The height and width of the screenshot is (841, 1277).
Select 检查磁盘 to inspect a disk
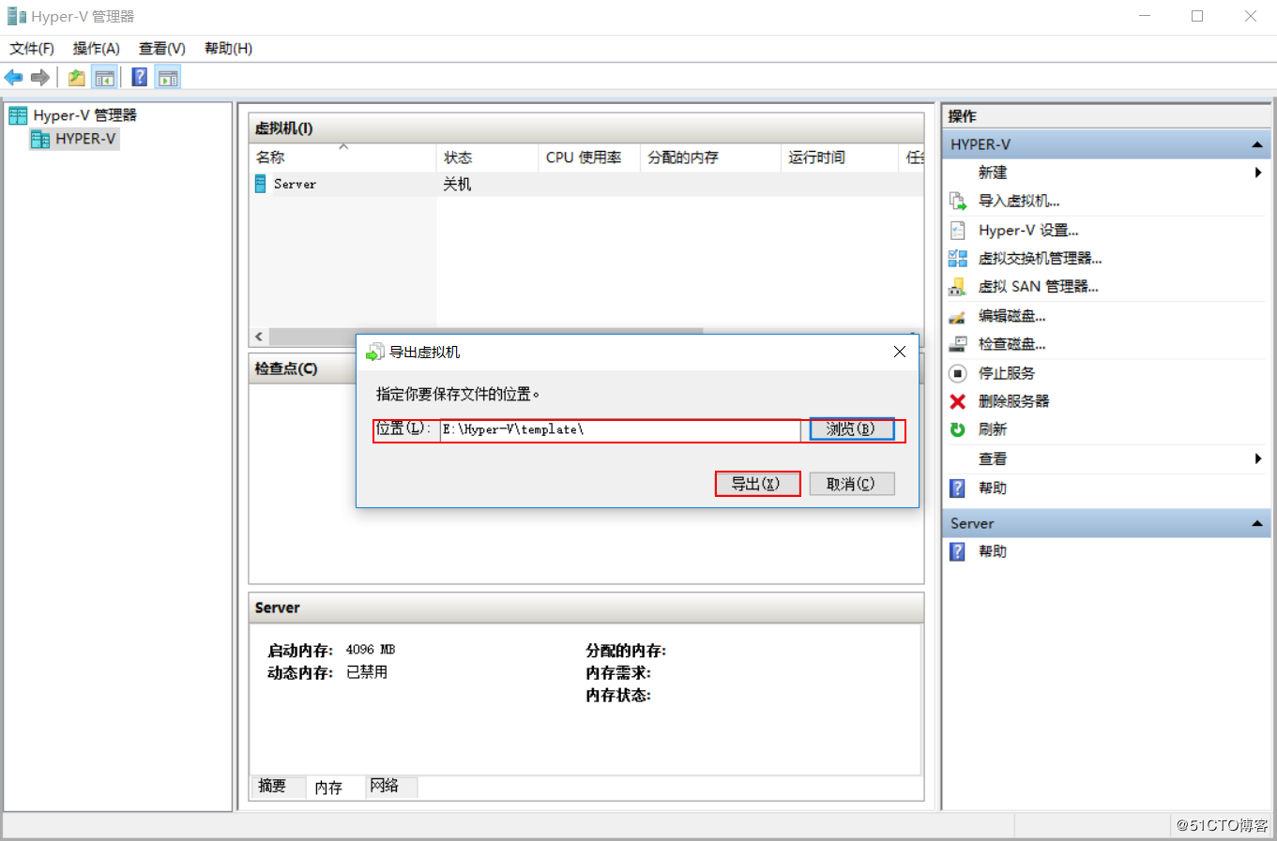click(1011, 343)
